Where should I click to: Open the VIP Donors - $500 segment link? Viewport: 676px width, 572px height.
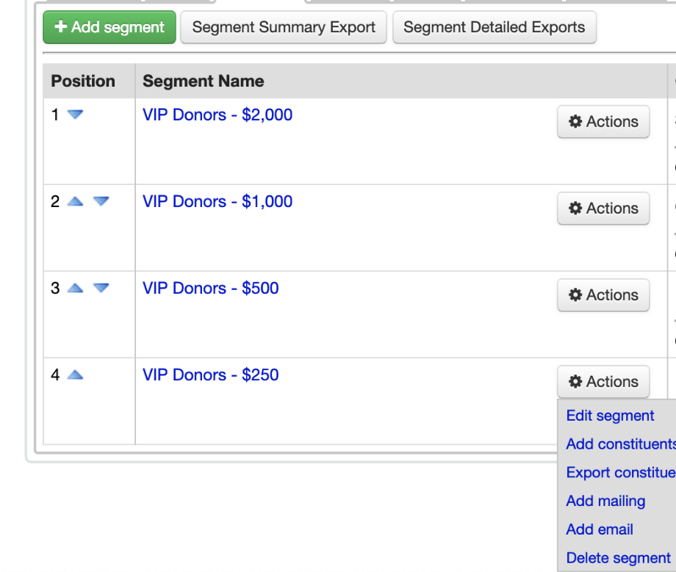(210, 288)
